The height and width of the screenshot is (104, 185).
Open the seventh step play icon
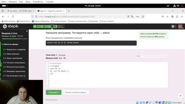(x=56, y=26)
